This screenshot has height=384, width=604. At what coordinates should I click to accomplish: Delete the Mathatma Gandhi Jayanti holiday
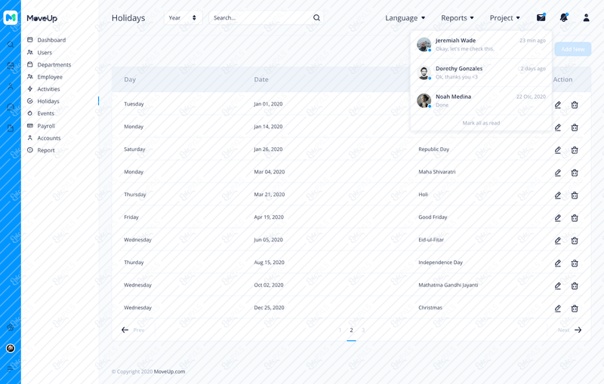pyautogui.click(x=575, y=286)
